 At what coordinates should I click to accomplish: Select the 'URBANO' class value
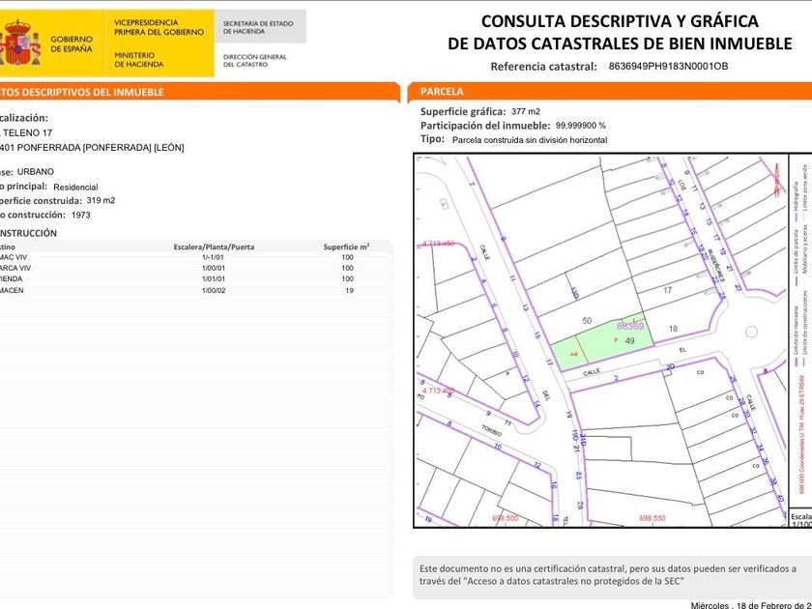(x=35, y=171)
